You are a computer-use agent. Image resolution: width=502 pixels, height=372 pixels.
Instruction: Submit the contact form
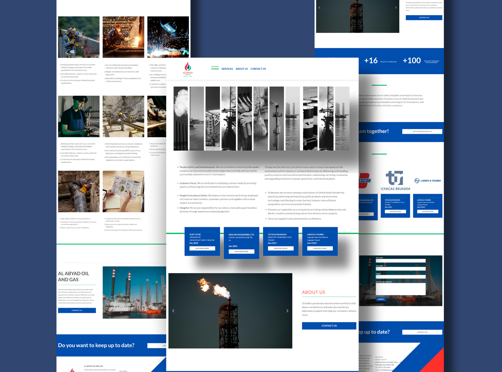(381, 299)
